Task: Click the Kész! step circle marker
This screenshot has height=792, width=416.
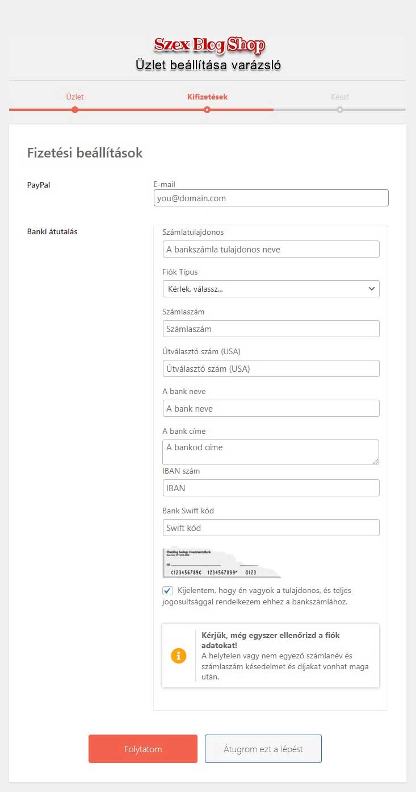Action: coord(340,110)
